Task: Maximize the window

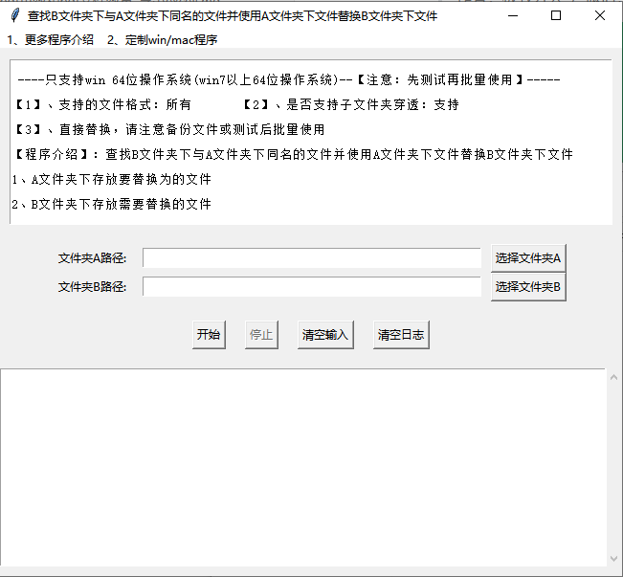Action: pyautogui.click(x=556, y=16)
